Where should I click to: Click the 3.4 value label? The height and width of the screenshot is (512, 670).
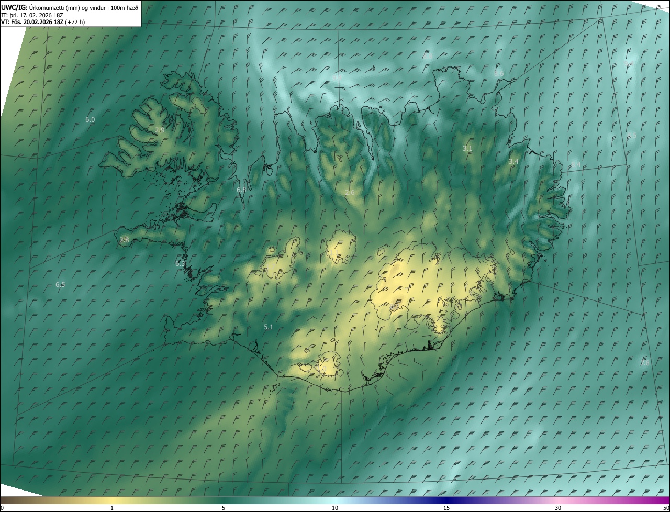click(513, 162)
